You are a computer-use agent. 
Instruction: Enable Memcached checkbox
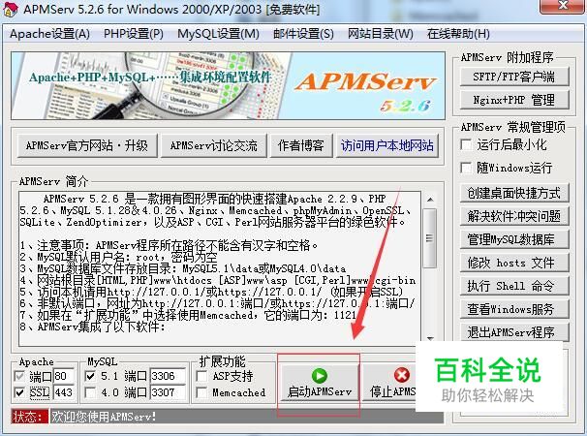point(201,392)
